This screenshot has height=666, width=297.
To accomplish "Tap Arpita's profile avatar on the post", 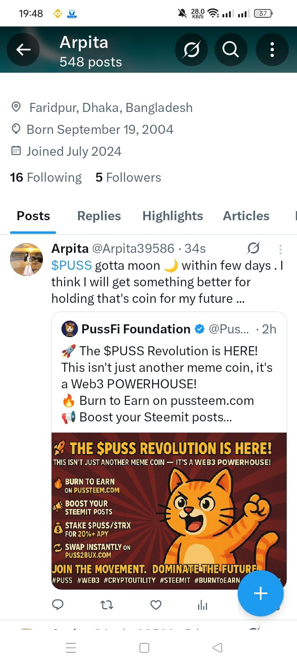I will point(26,259).
